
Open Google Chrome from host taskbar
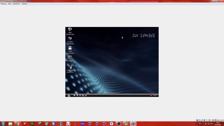click(x=17, y=124)
